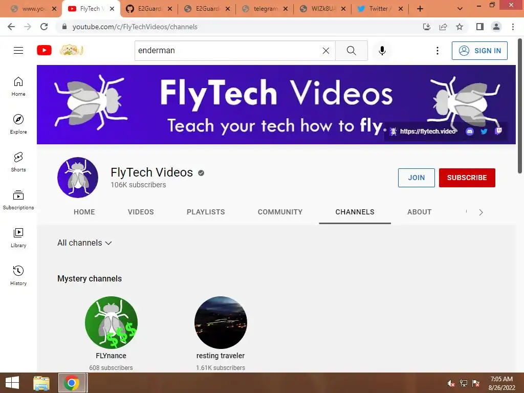Screen dimensions: 524x393
Task: Open Chrome profile avatar
Action: point(496,27)
